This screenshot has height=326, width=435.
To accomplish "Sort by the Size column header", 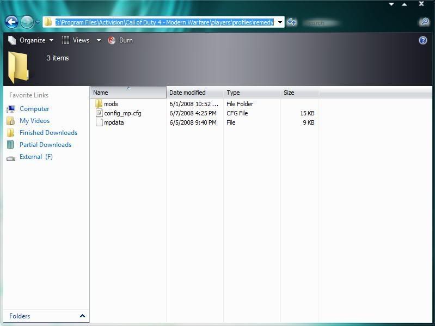I will click(299, 93).
